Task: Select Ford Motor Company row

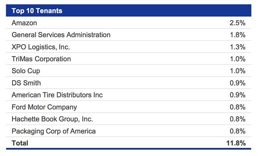Action: pyautogui.click(x=129, y=107)
